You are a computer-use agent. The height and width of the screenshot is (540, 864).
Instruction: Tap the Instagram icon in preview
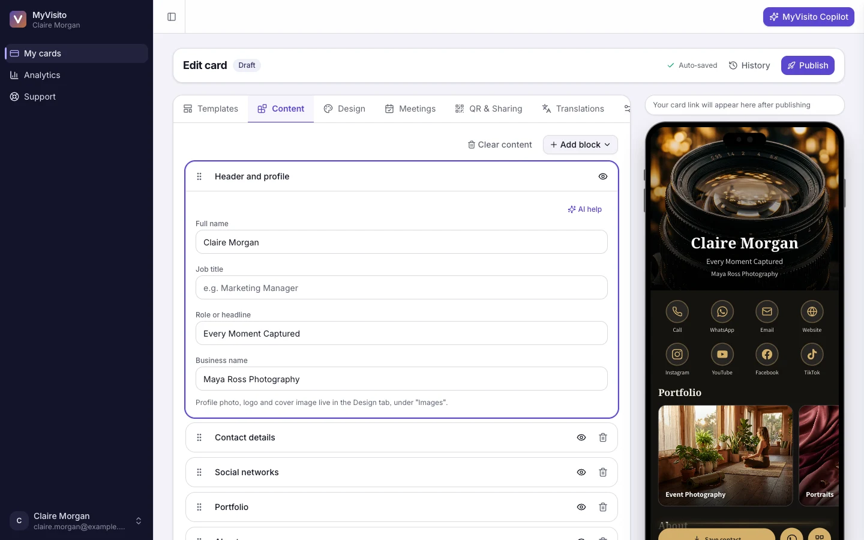click(x=677, y=355)
